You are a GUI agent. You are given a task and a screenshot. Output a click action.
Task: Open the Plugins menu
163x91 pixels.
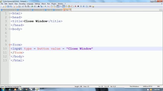[x=54, y=4]
